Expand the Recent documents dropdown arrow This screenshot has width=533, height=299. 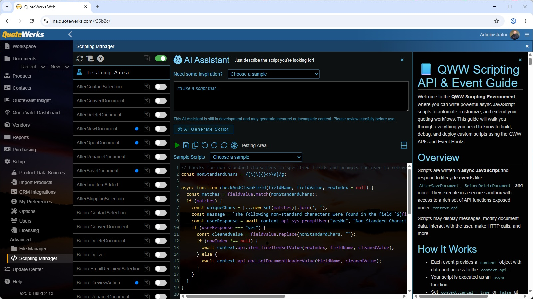[x=43, y=67]
